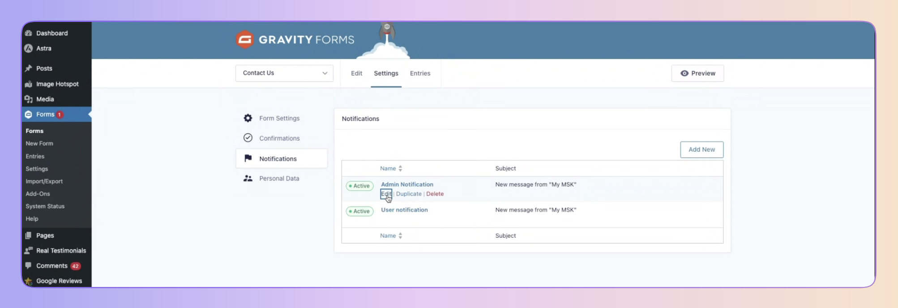
Task: Select Add-Ons in Forms submenu
Action: pyautogui.click(x=38, y=194)
